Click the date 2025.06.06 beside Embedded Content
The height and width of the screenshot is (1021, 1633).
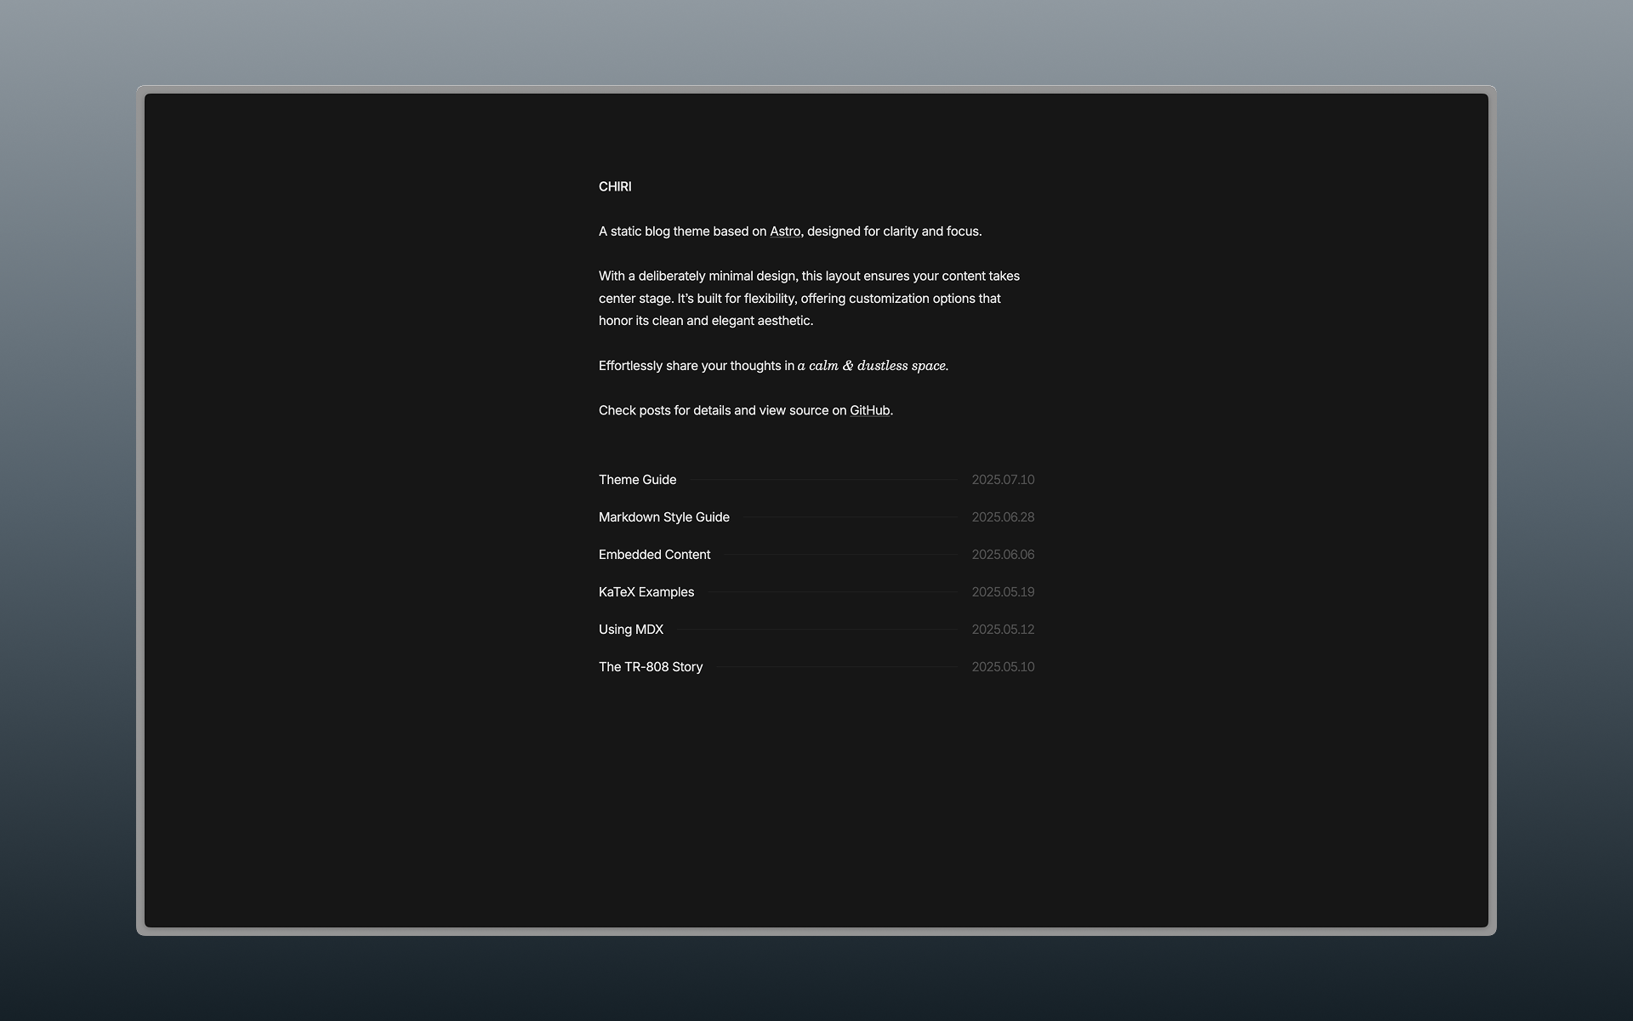tap(1004, 554)
